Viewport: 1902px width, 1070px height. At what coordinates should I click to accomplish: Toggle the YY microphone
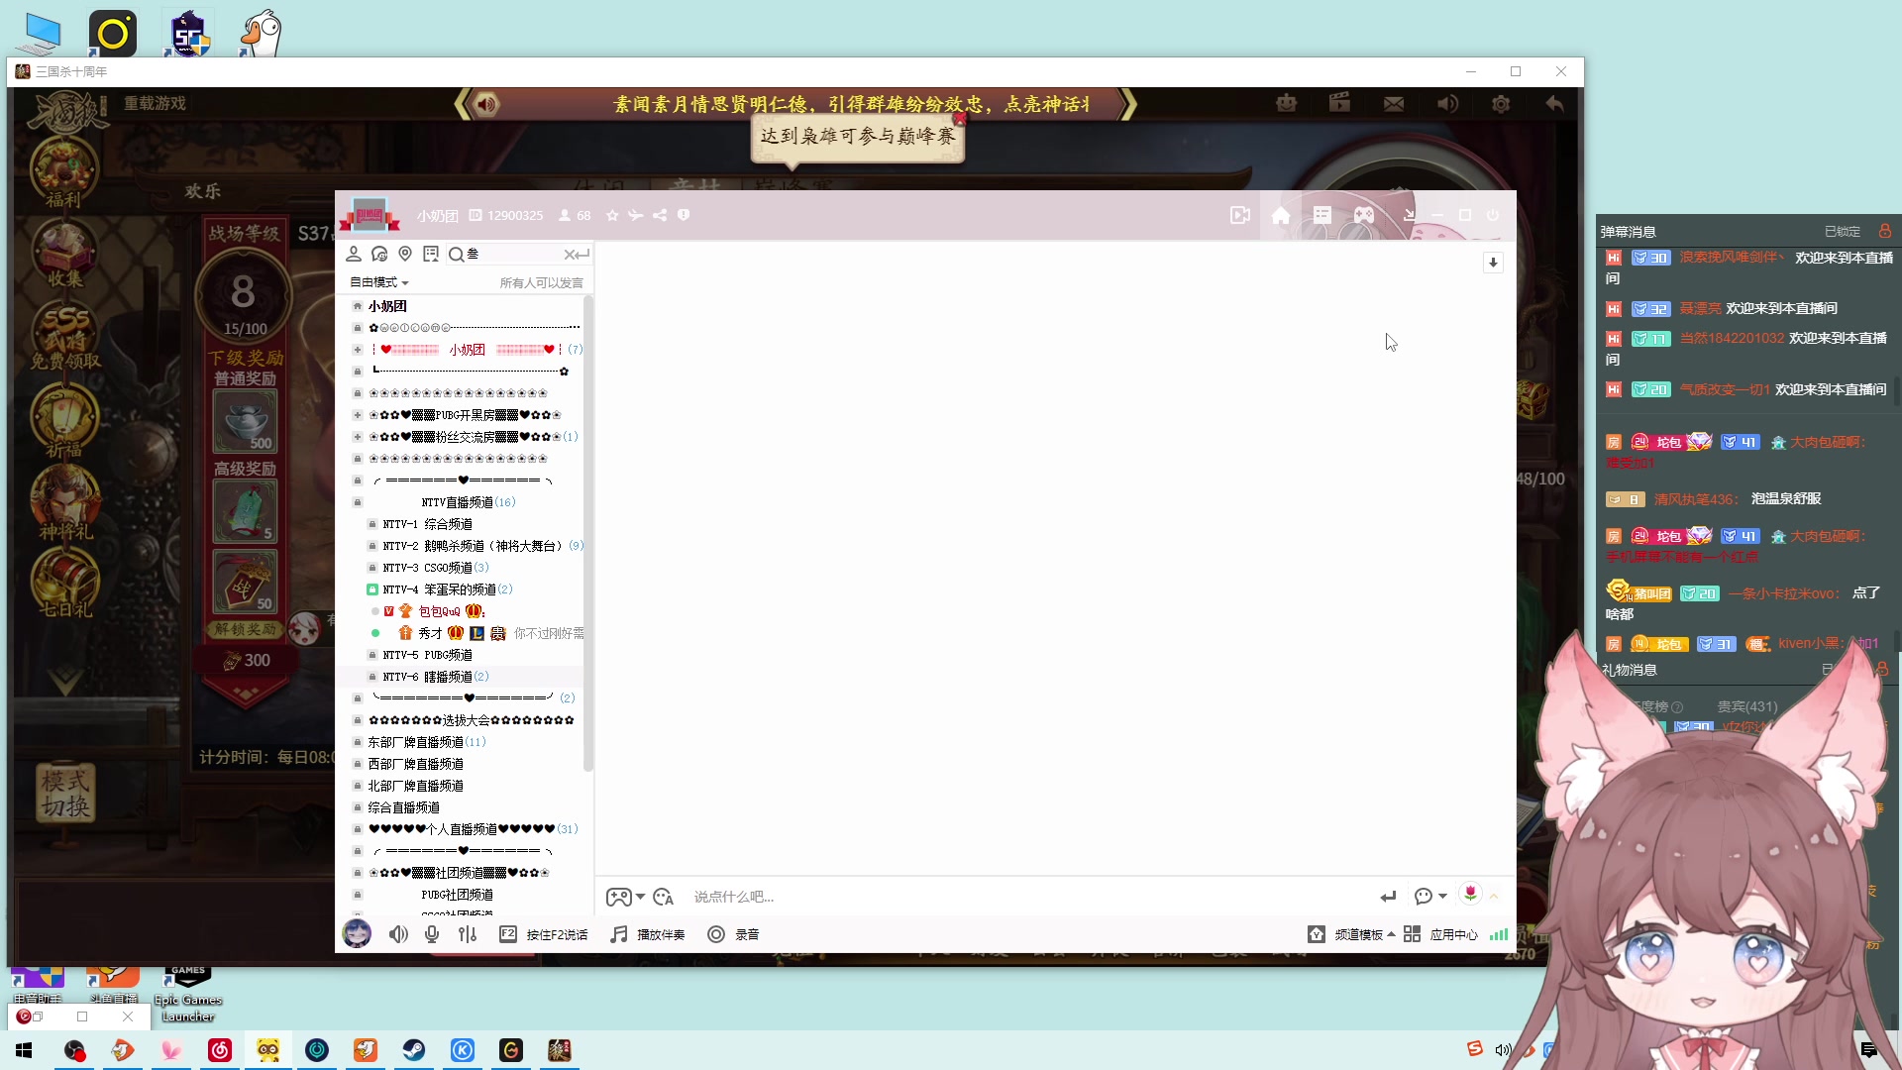click(x=432, y=934)
